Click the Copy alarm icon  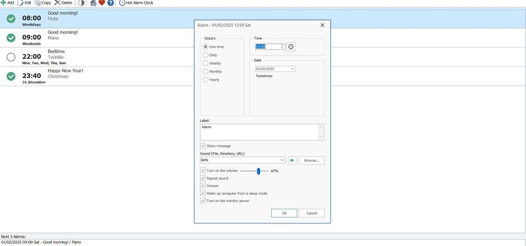pos(38,3)
